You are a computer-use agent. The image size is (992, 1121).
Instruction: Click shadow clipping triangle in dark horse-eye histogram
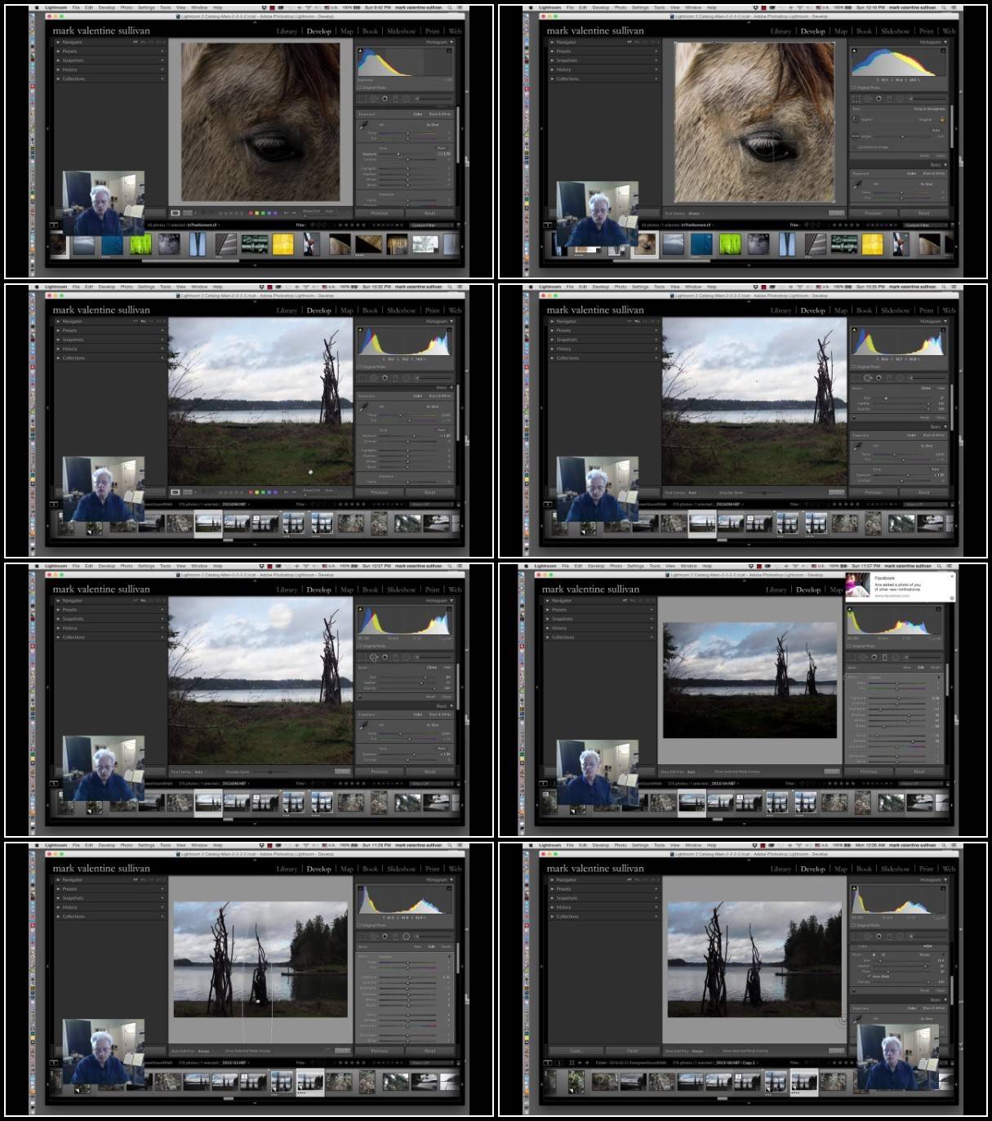click(360, 51)
